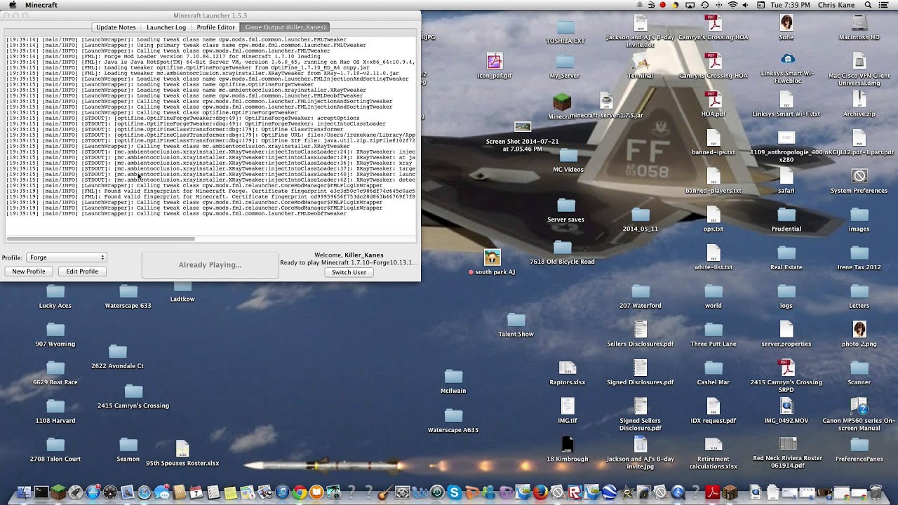This screenshot has width=898, height=505.
Task: Select the world folder on desktop
Action: click(x=713, y=297)
